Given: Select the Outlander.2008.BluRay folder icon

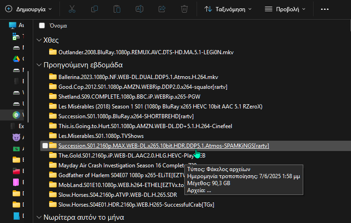Looking at the screenshot, I should tap(53, 52).
